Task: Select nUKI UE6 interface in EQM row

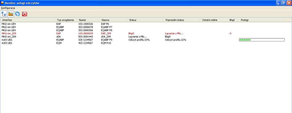Action: (7, 43)
